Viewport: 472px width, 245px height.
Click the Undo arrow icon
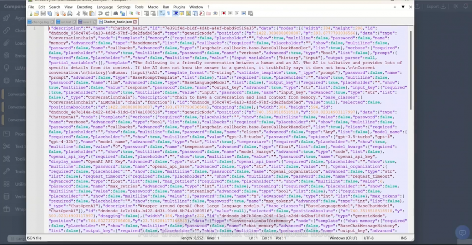coord(100,13)
